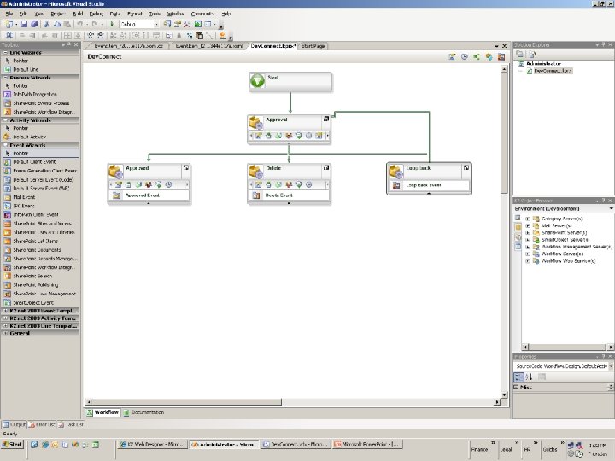The image size is (615, 461).
Task: Toggle alphabetical sort in Properties panel
Action: pos(529,376)
